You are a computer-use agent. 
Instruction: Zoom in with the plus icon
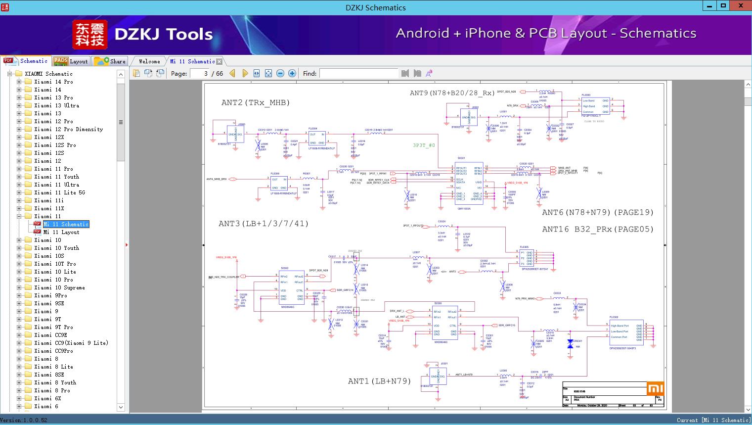tap(292, 73)
